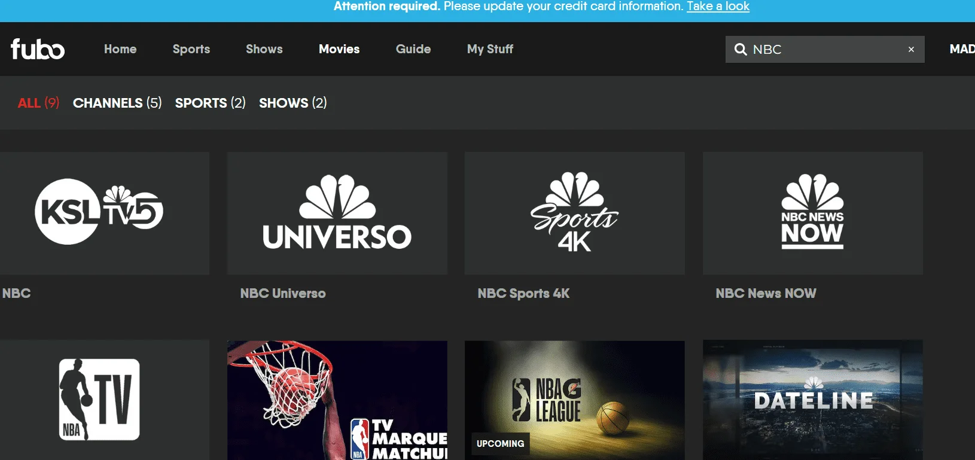Open the Guide page

pyautogui.click(x=413, y=49)
